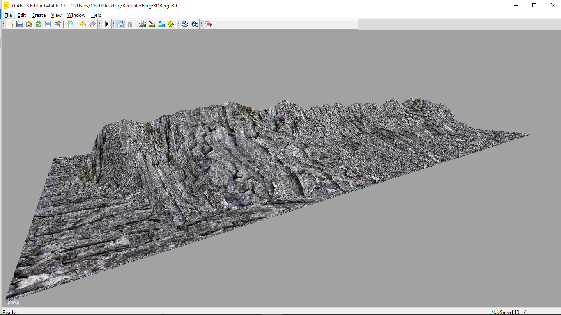
Task: Open the File menu
Action: 8,15
